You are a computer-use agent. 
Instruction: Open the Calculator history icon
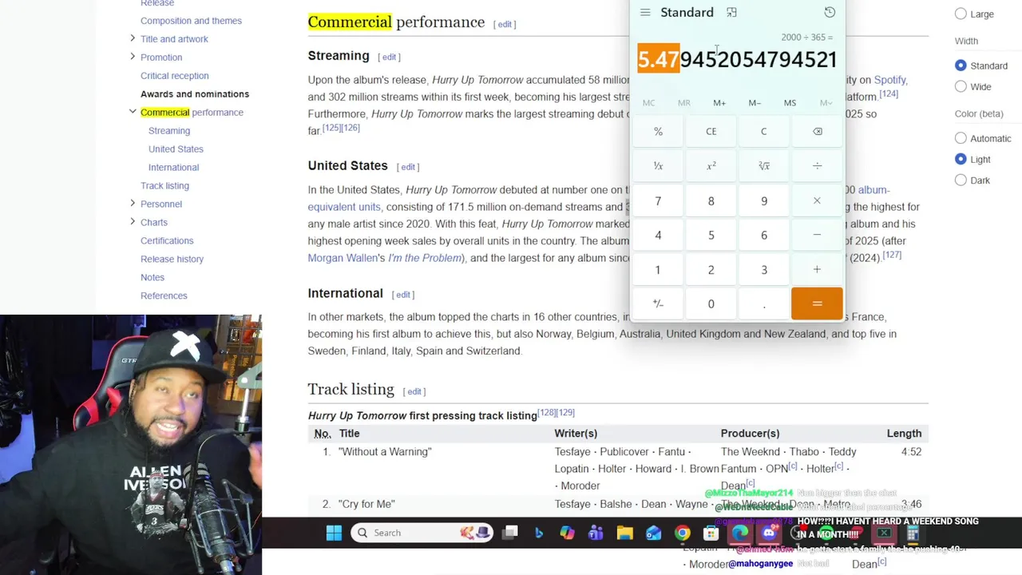[830, 13]
